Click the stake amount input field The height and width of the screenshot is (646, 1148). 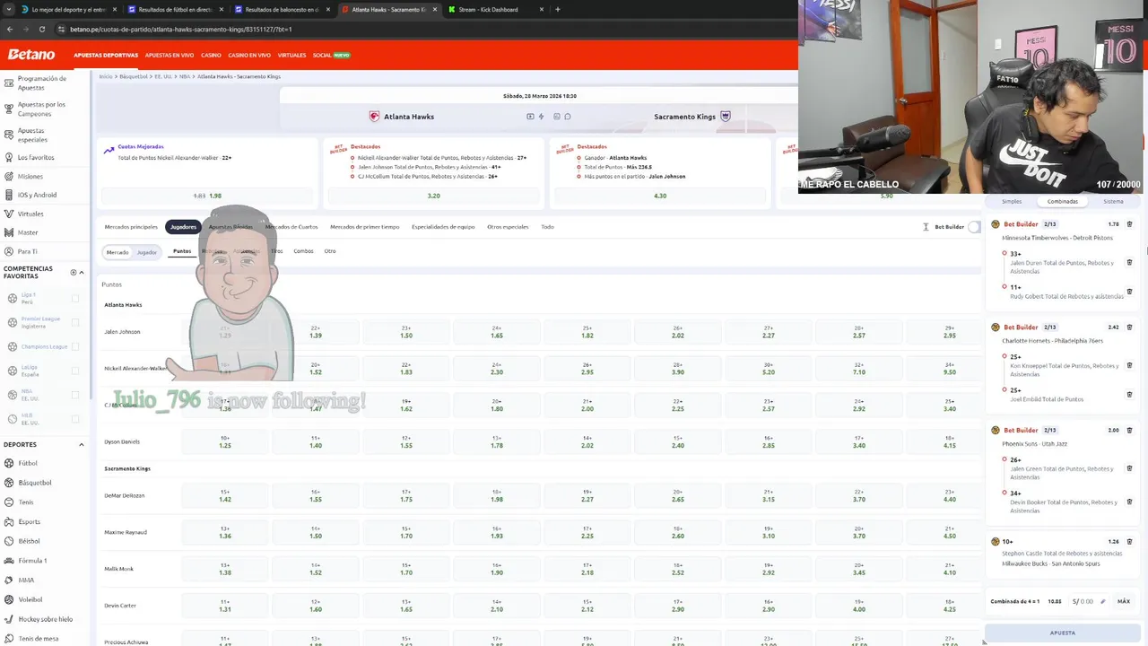point(1090,601)
